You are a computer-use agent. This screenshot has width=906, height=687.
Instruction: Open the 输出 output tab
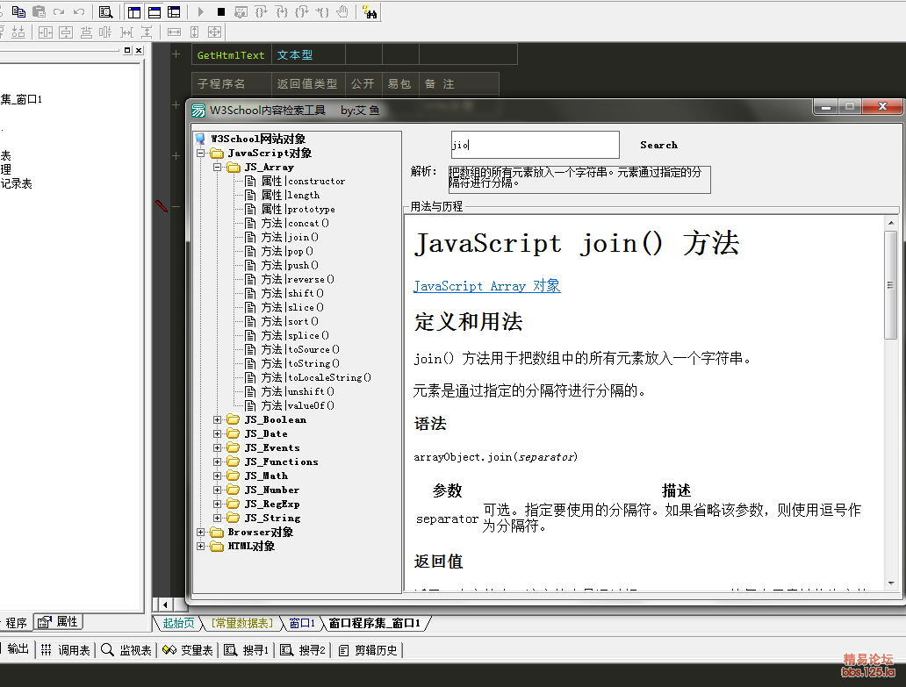point(18,649)
